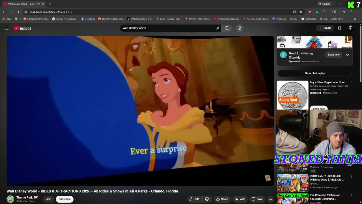This screenshot has height=204, width=362.
Task: Open invideo AI bookmark
Action: click(x=285, y=19)
